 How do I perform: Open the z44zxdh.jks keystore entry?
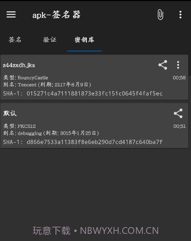(x=94, y=77)
